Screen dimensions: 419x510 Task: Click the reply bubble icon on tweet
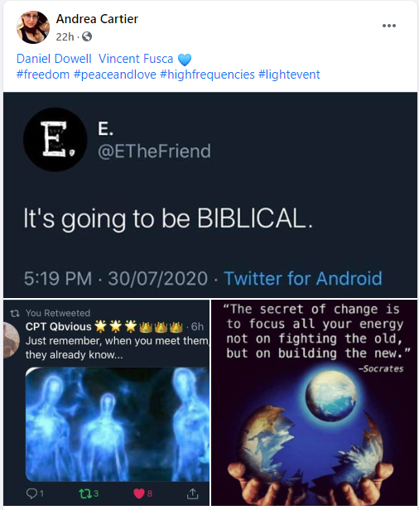tap(31, 493)
